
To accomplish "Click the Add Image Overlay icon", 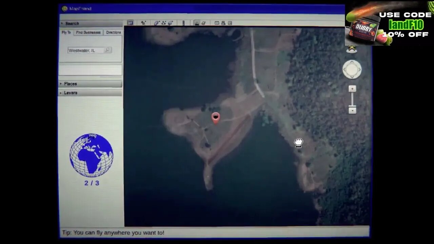I will point(170,23).
